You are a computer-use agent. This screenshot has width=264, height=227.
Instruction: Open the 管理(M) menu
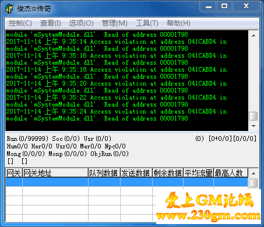115,23
